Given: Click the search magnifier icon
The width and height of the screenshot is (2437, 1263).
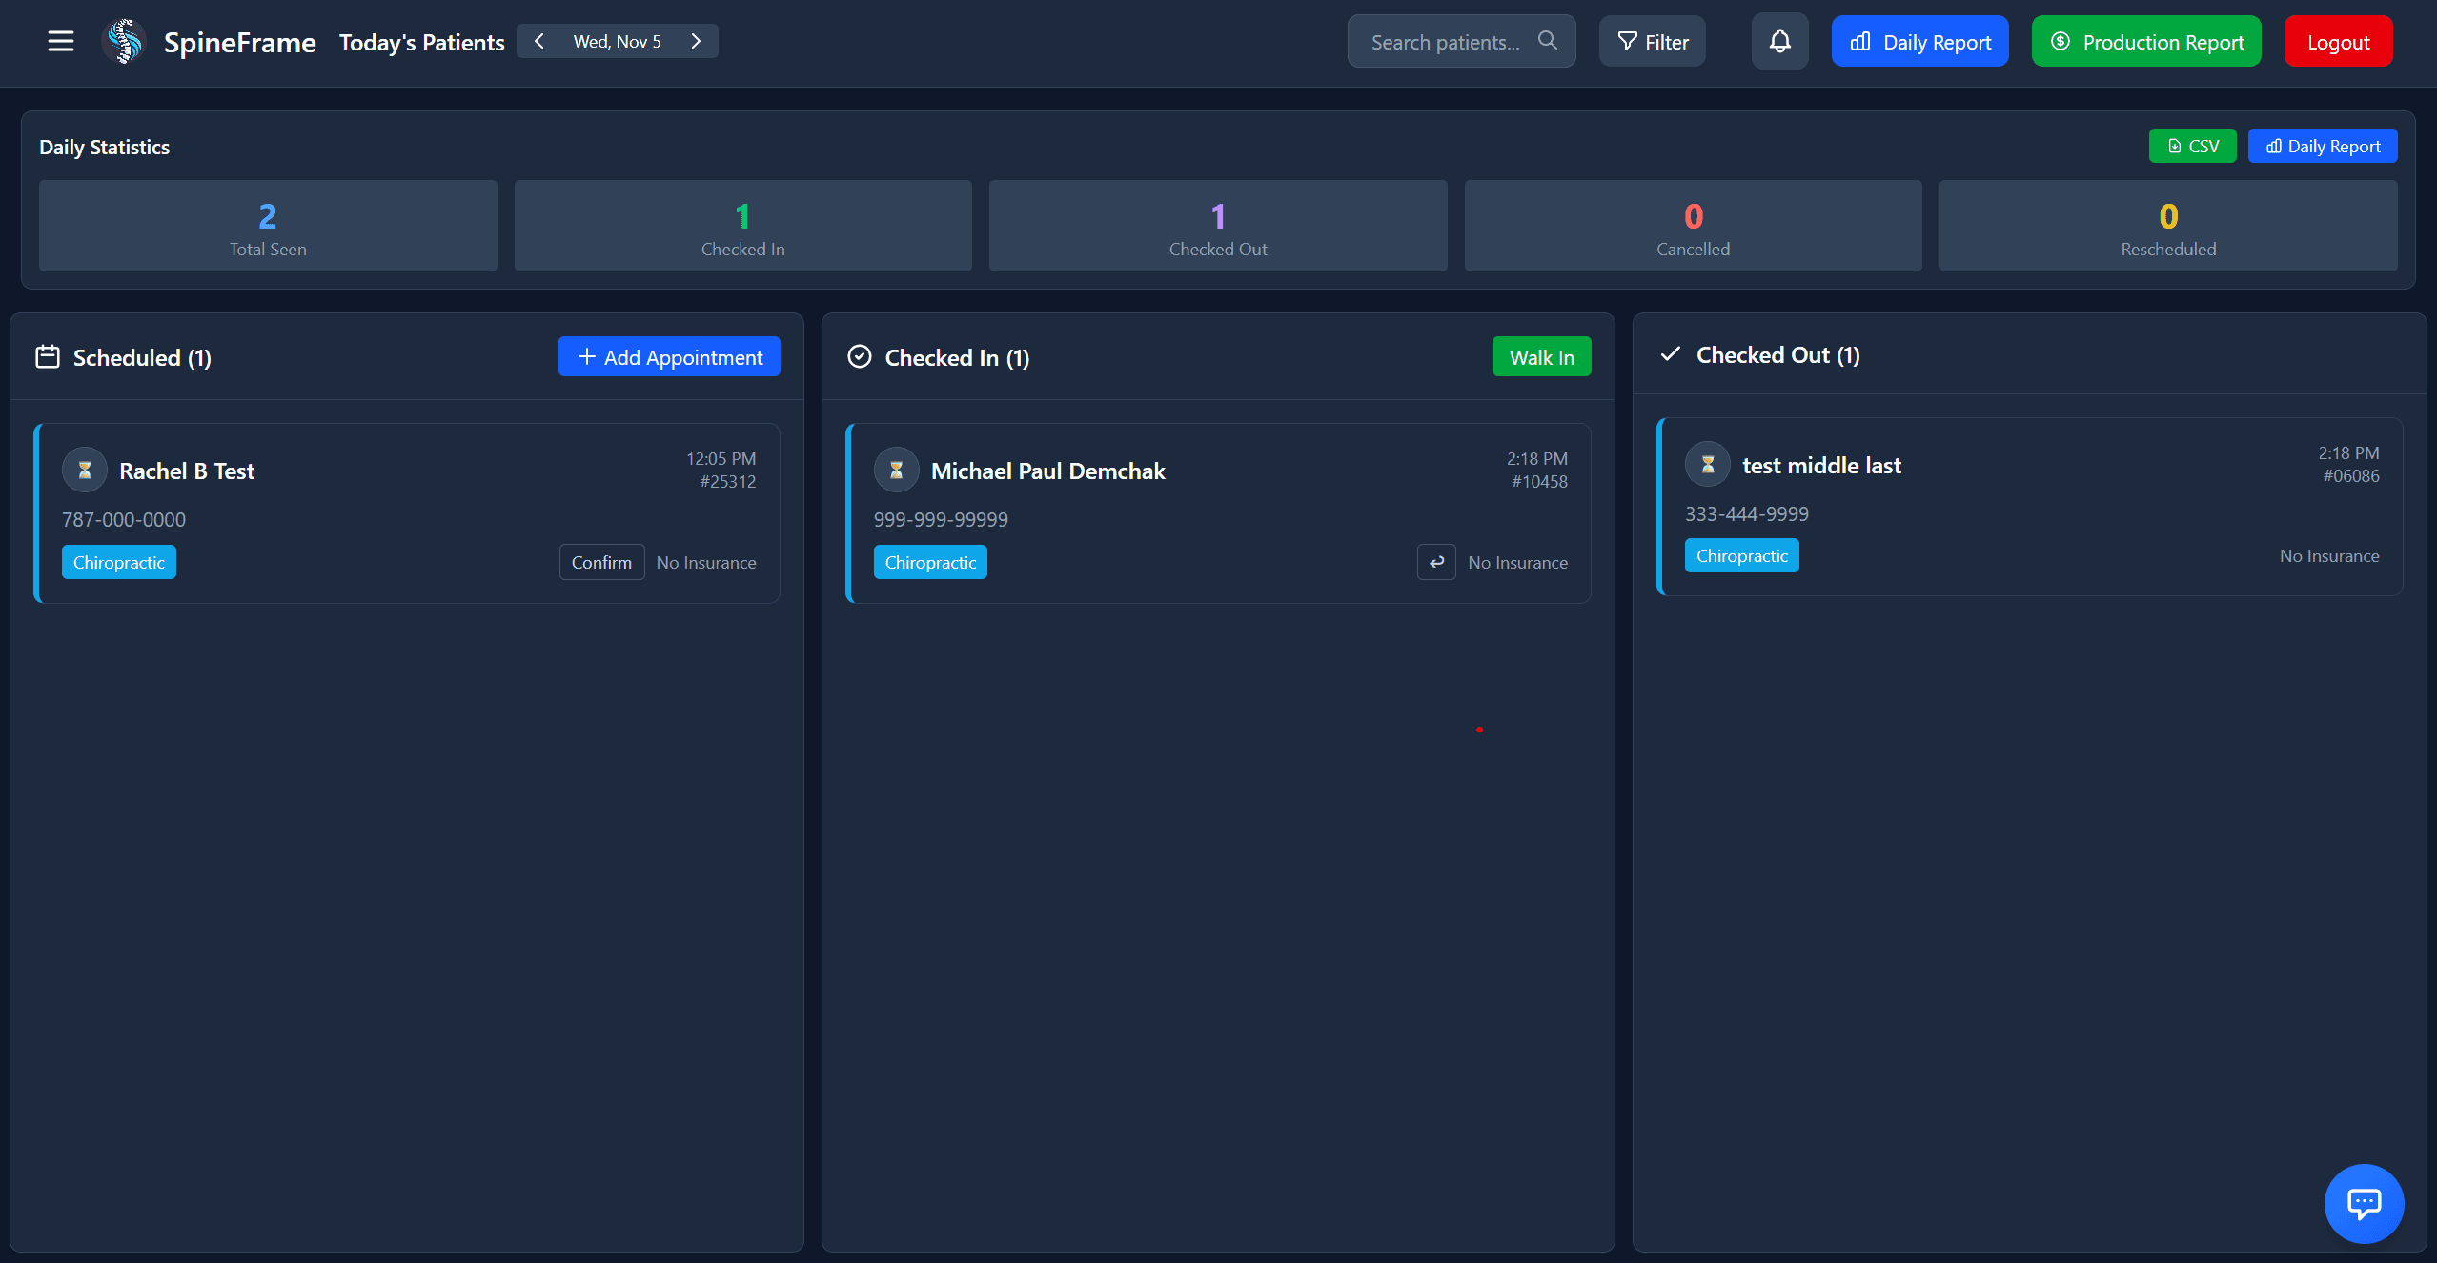Looking at the screenshot, I should pos(1548,41).
